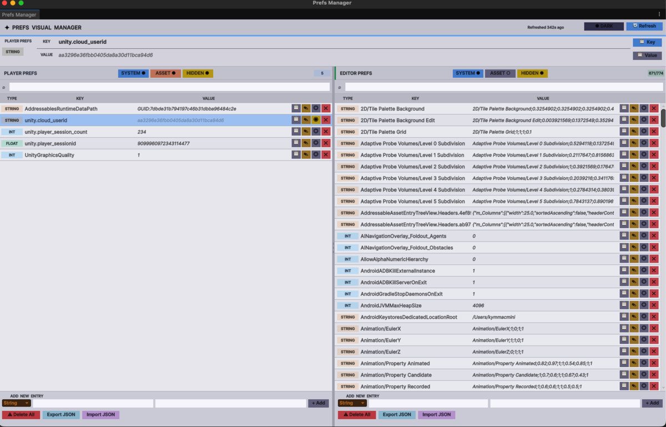
Task: Open the window's three-dot options menu
Action: 659,14
